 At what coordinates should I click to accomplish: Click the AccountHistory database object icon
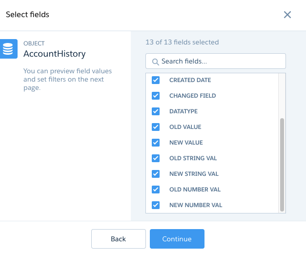coord(9,49)
